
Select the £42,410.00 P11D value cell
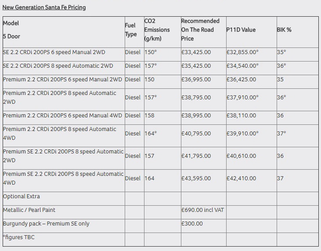pos(241,178)
